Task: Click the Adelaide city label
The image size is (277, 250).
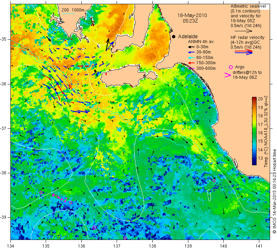Action: [x=188, y=36]
